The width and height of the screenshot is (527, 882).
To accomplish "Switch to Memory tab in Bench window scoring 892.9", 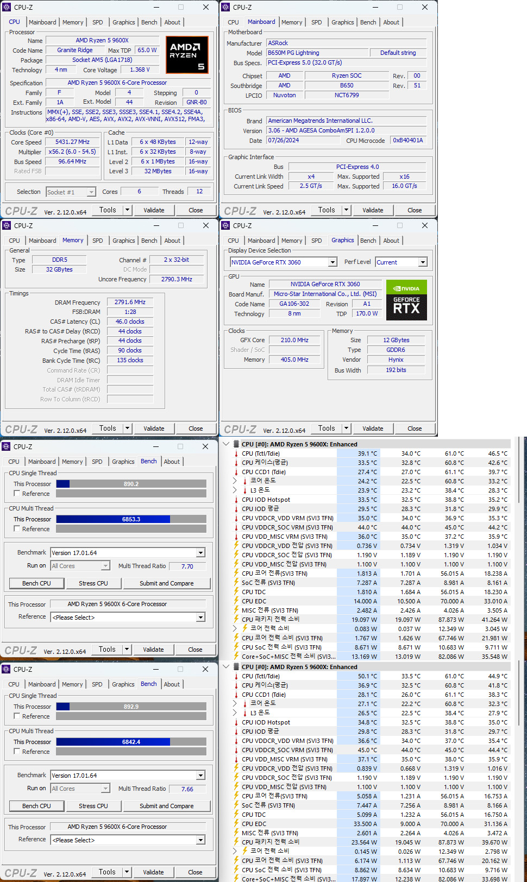I will coord(72,684).
